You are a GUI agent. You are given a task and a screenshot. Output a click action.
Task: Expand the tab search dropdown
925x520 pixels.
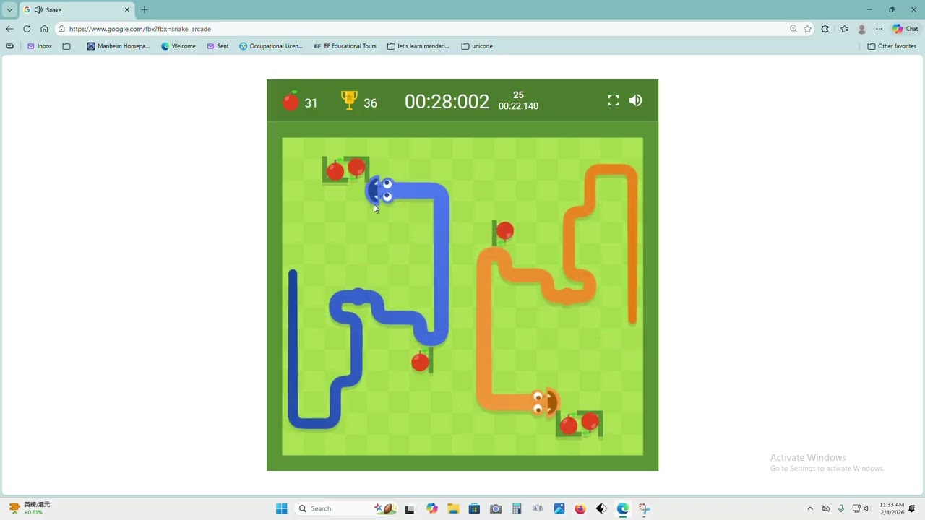tap(9, 10)
